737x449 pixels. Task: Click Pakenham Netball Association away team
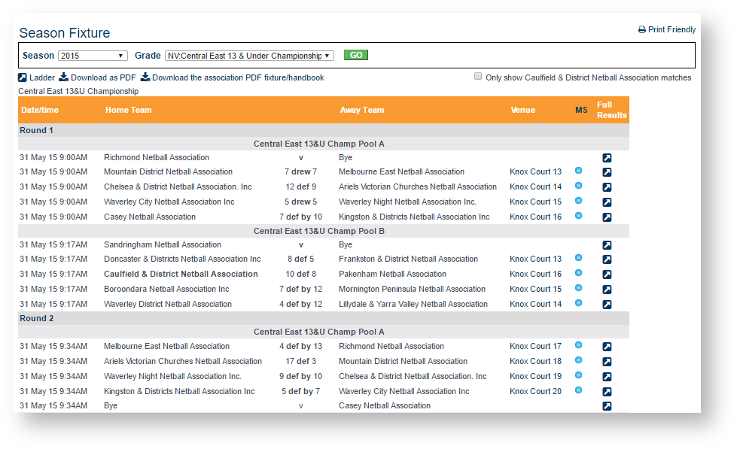[x=392, y=274]
